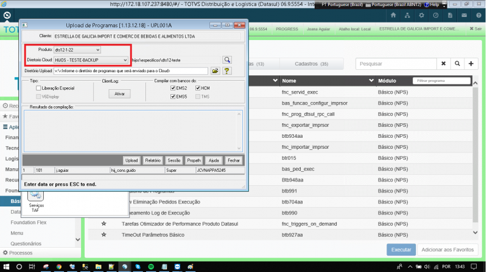Image resolution: width=487 pixels, height=272 pixels.
Task: Open Processos section in sidebar
Action: (18, 253)
